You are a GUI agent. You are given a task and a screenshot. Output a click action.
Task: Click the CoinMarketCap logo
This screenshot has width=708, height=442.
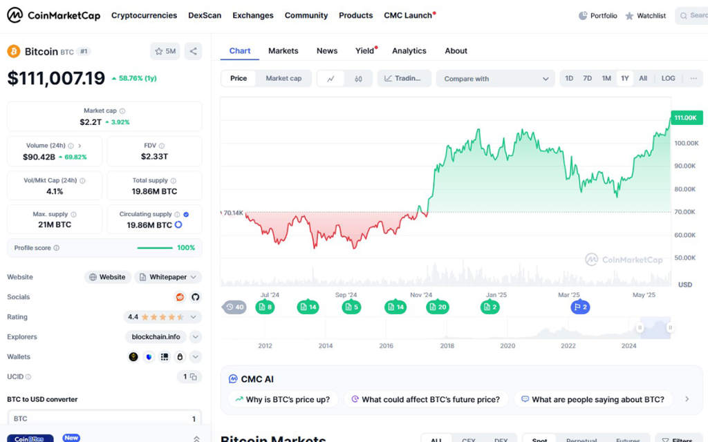(x=53, y=15)
